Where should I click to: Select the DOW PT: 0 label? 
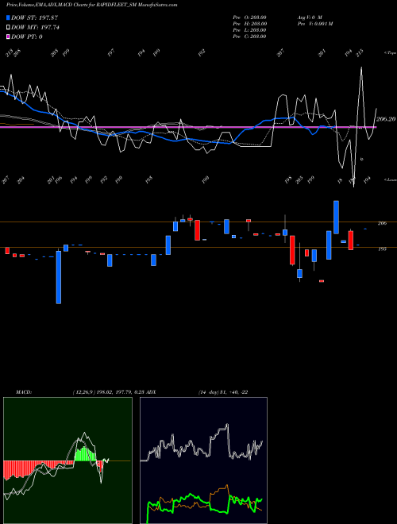27,37
